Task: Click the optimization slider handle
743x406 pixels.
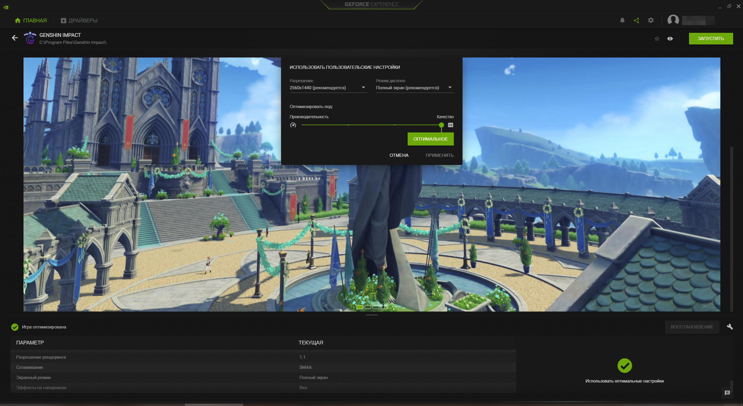Action: click(441, 125)
